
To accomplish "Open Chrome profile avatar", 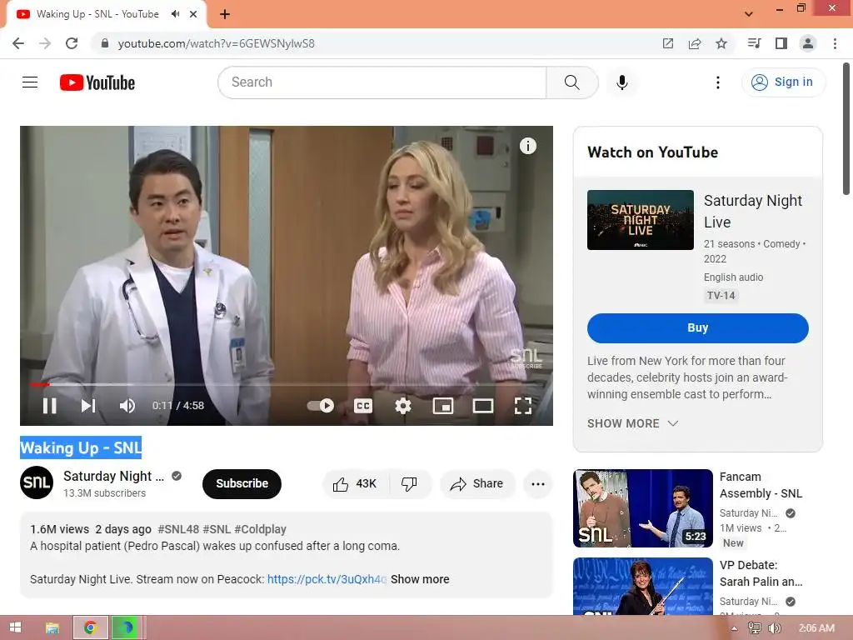I will click(808, 43).
